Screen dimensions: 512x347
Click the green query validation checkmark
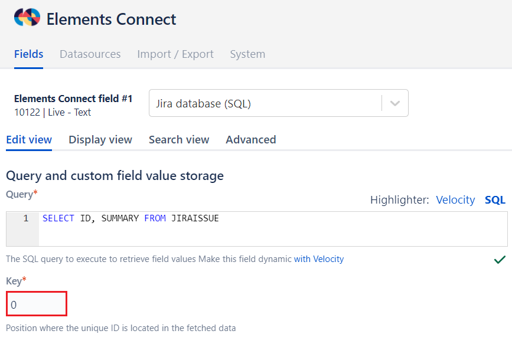[x=500, y=259]
